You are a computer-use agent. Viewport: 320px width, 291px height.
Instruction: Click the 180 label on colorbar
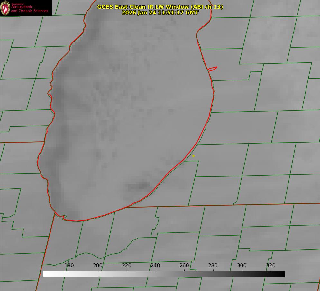(x=69, y=265)
